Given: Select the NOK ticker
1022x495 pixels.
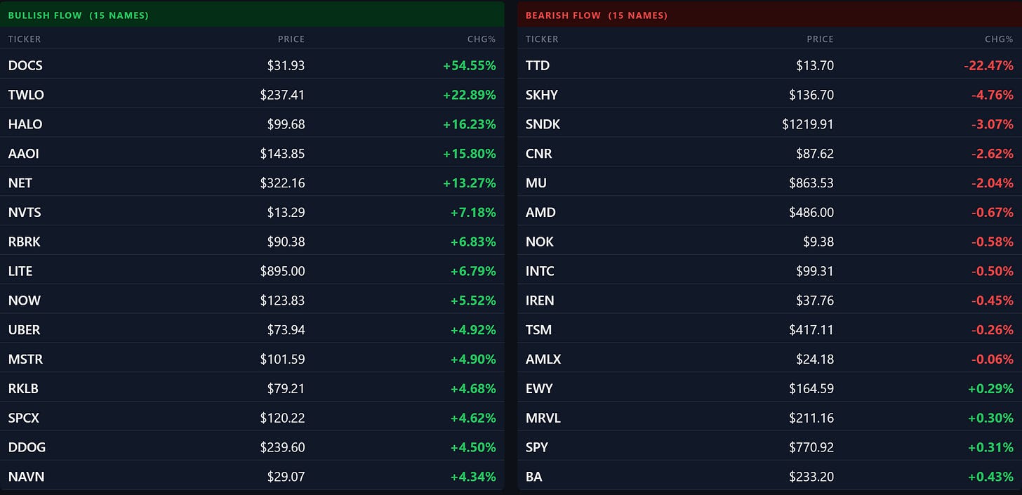Looking at the screenshot, I should coord(539,242).
